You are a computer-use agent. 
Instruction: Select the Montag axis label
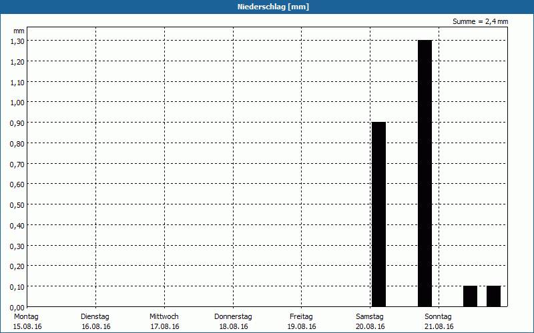27,316
